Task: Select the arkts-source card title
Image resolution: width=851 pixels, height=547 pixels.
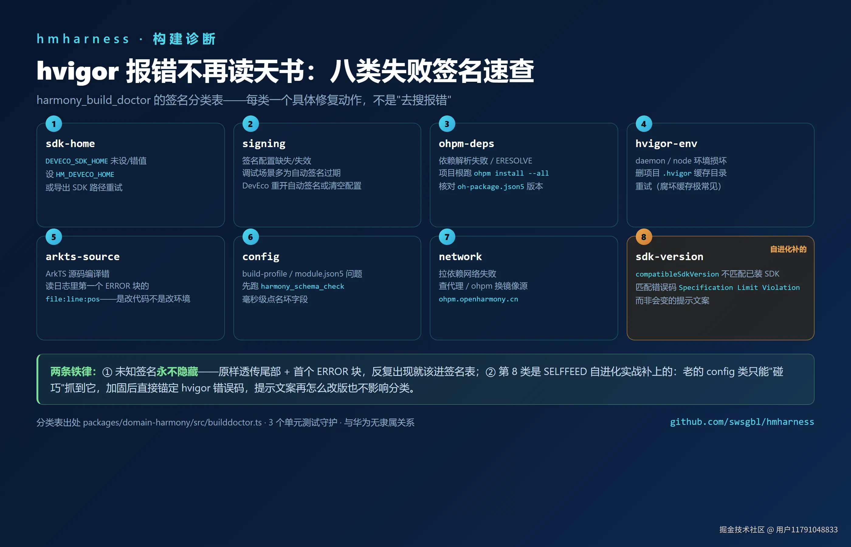Action: click(x=82, y=256)
